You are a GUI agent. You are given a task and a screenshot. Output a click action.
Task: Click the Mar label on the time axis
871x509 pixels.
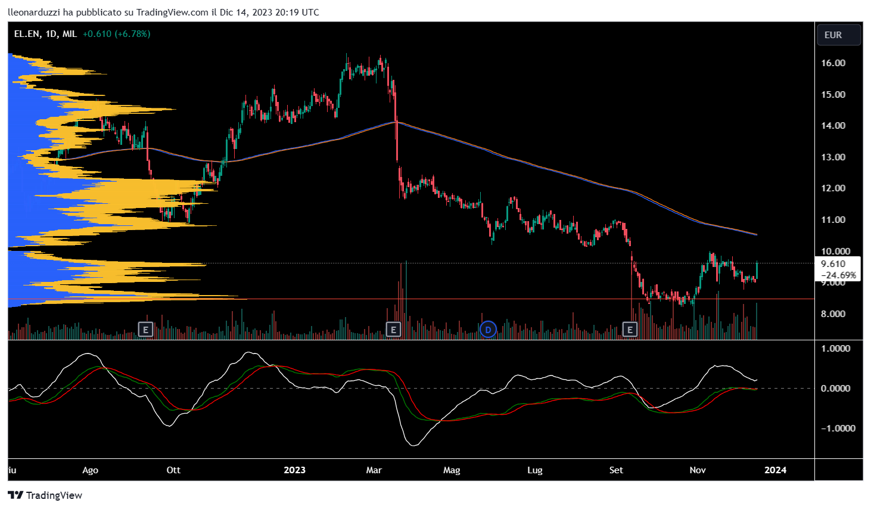374,470
